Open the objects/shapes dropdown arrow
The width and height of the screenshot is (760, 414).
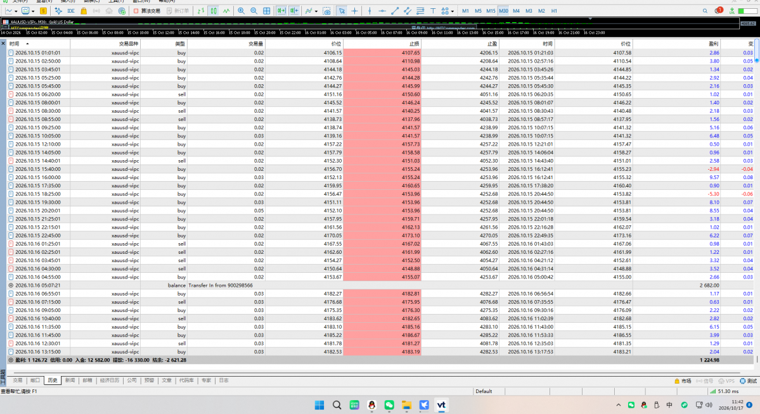(452, 11)
